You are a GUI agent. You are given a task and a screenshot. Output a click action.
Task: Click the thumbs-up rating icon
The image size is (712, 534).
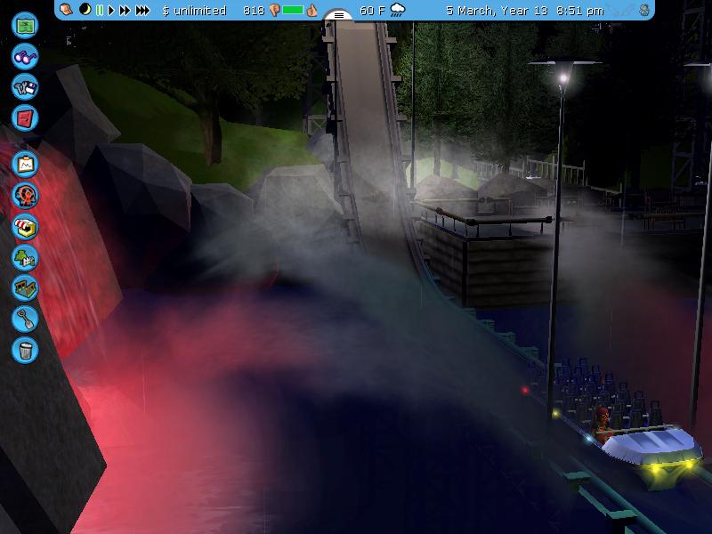coord(311,10)
